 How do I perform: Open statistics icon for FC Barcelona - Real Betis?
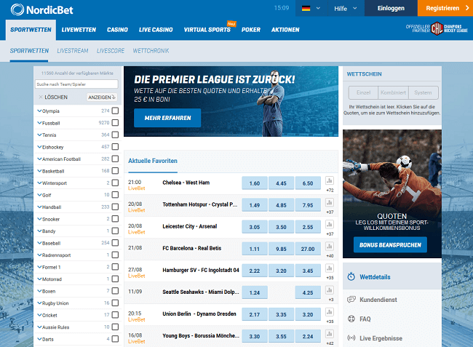pyautogui.click(x=330, y=247)
